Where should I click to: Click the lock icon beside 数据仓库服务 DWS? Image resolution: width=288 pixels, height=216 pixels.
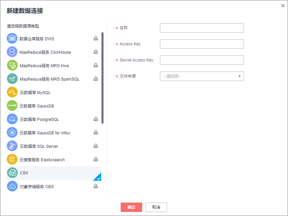point(96,38)
